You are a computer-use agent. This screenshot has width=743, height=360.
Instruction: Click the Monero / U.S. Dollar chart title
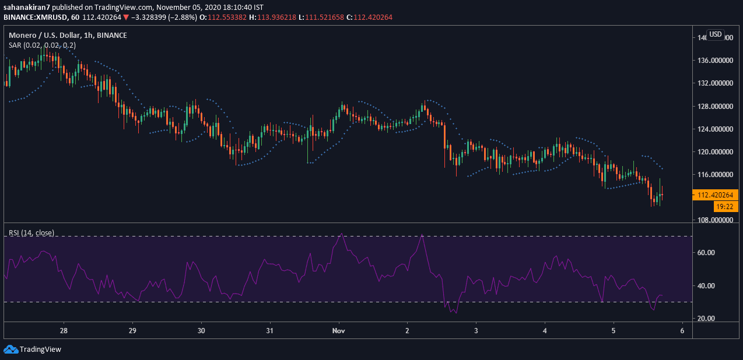[x=68, y=36]
